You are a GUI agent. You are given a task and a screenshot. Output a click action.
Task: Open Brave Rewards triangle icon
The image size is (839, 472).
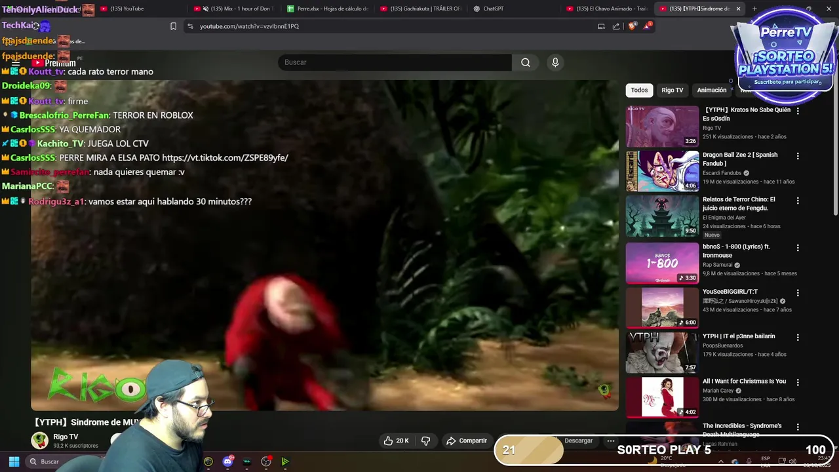pos(648,26)
